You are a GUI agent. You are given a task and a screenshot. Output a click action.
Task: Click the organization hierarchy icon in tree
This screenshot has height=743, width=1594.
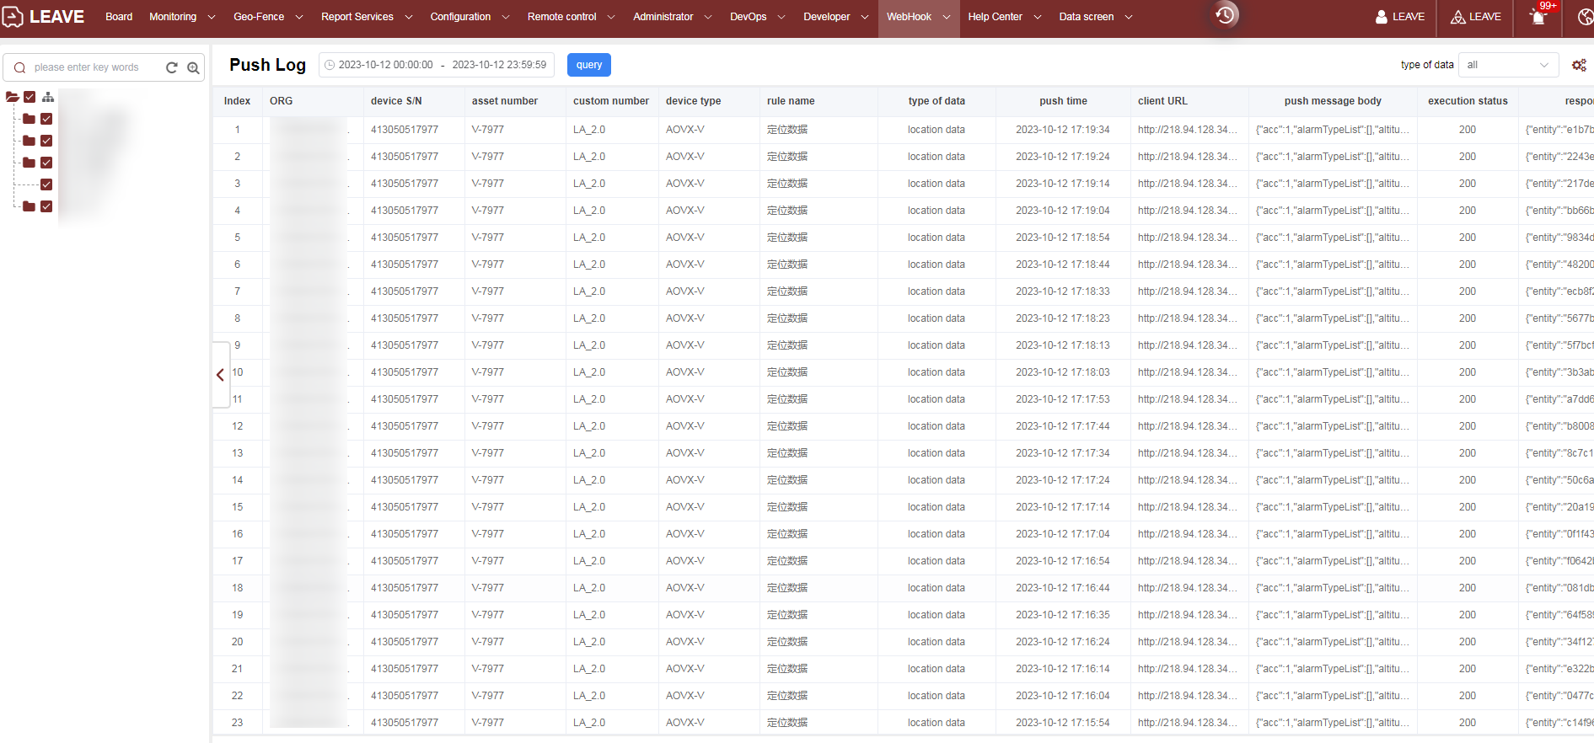[48, 97]
